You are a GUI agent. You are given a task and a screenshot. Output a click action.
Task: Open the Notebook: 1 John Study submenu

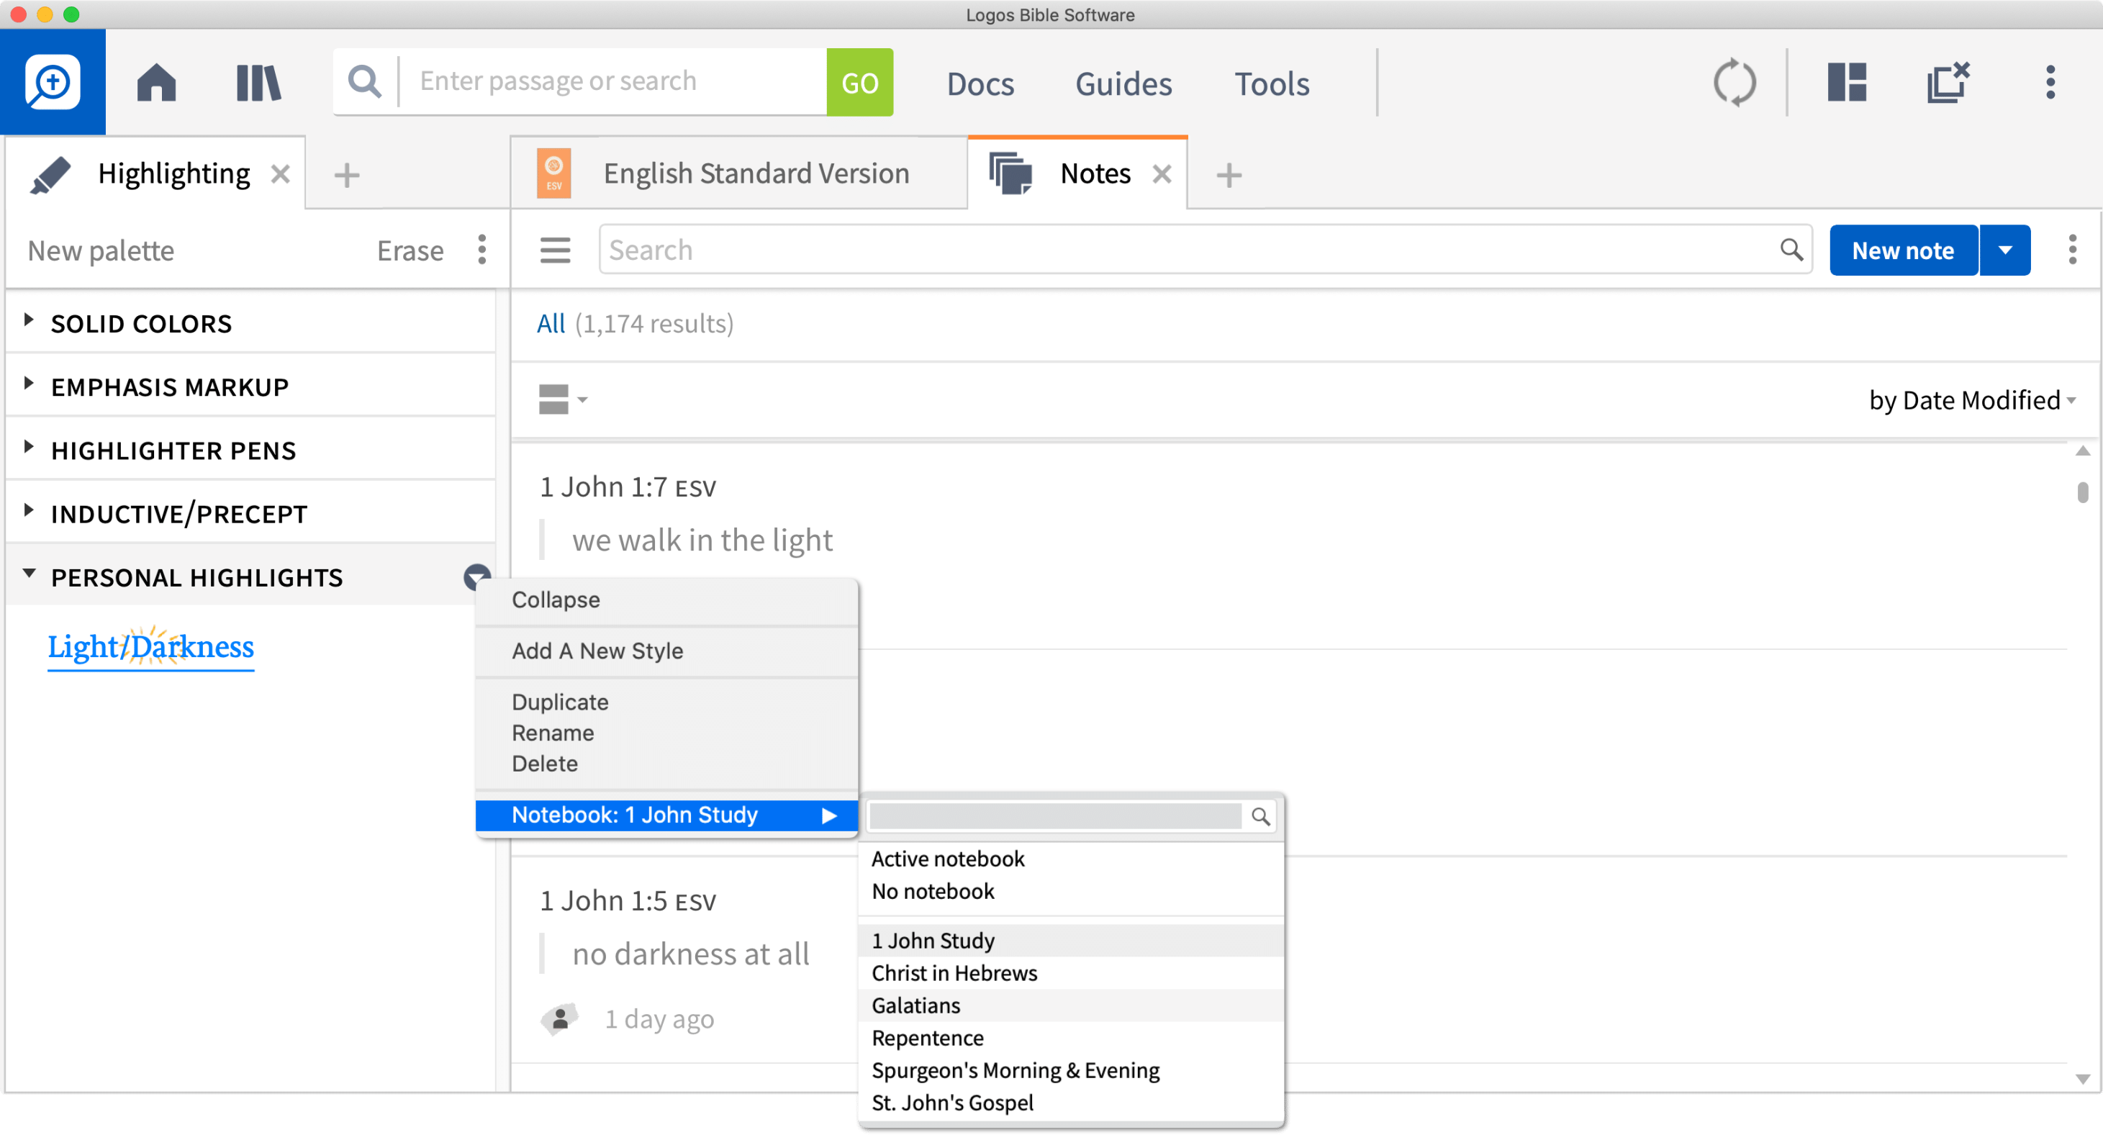click(x=666, y=815)
